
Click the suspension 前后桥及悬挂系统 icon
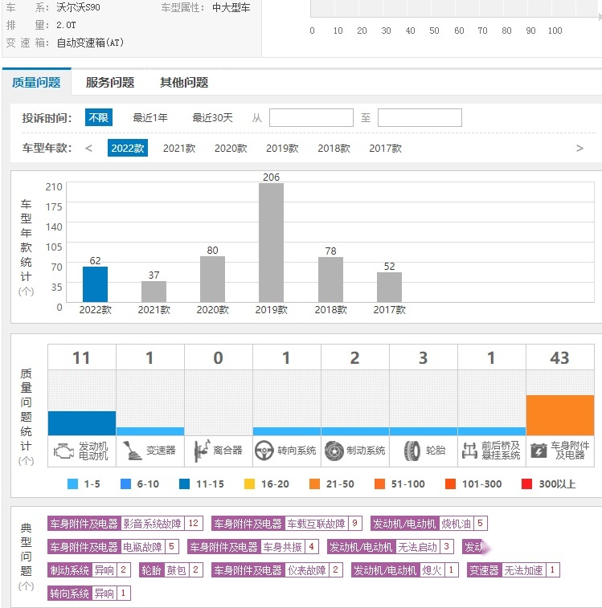469,451
